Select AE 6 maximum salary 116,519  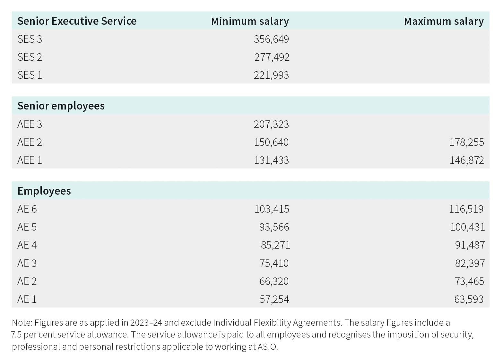tap(466, 209)
